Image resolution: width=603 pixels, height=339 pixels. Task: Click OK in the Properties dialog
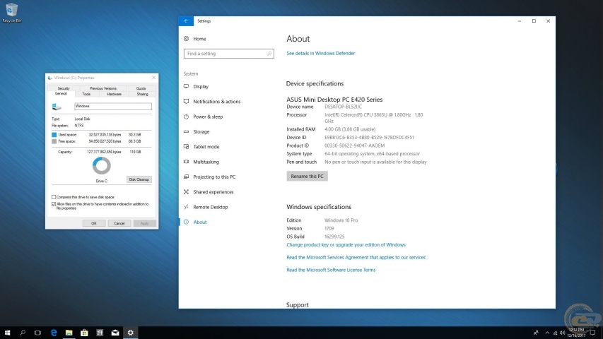94,223
